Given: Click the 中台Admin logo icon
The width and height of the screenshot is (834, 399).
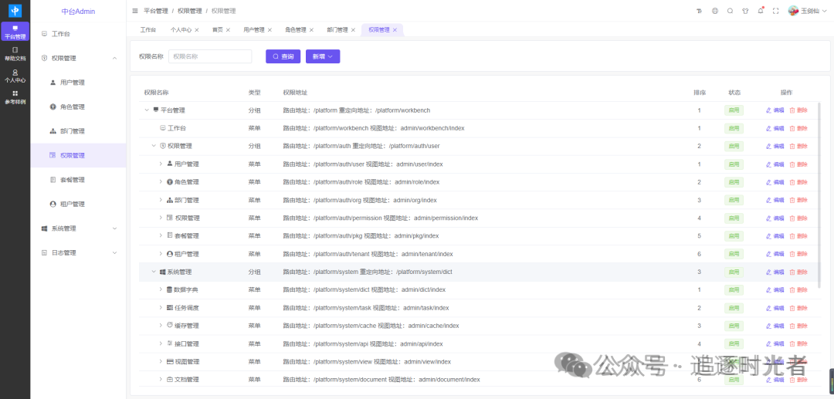Looking at the screenshot, I should [15, 11].
